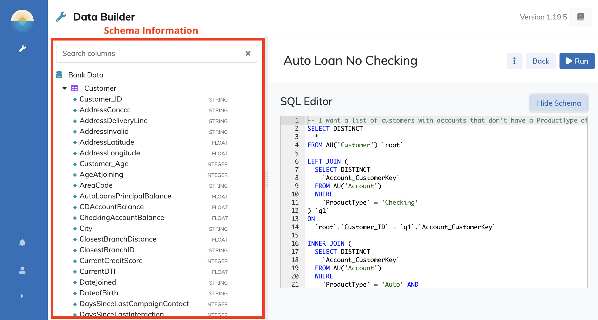Click the Hide Schema button
The height and width of the screenshot is (320, 598).
coord(559,103)
